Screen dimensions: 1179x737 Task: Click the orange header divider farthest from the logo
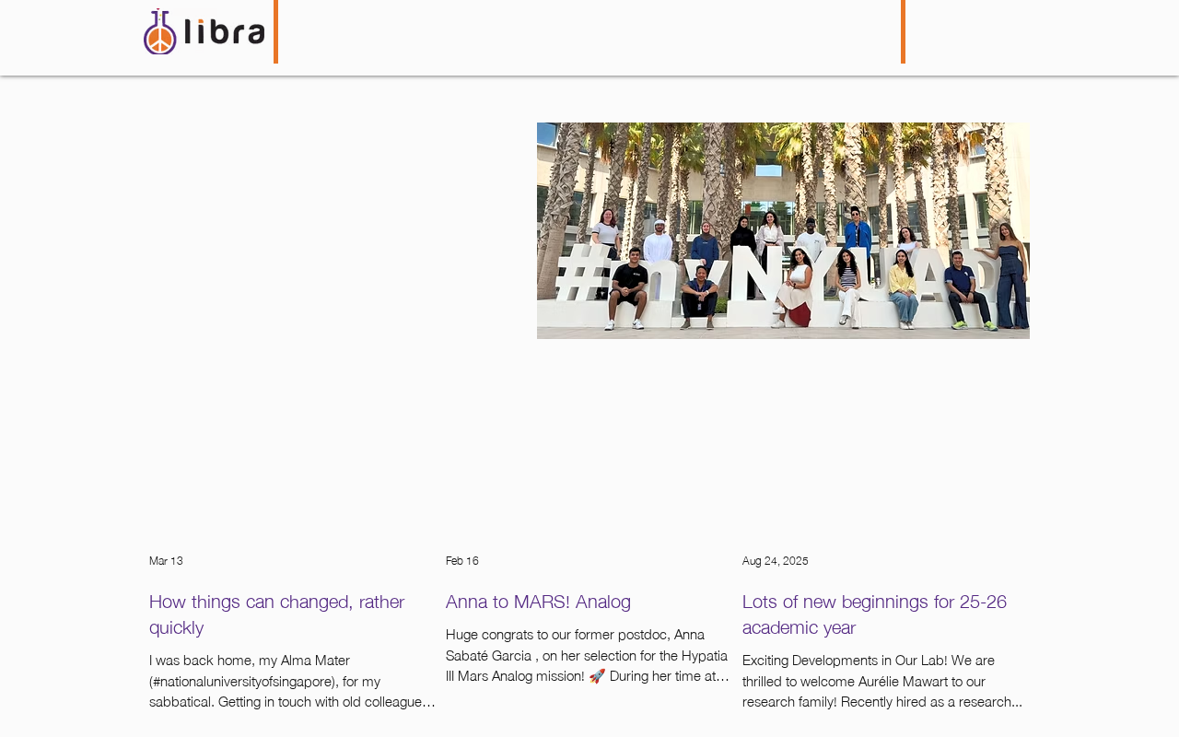(903, 31)
